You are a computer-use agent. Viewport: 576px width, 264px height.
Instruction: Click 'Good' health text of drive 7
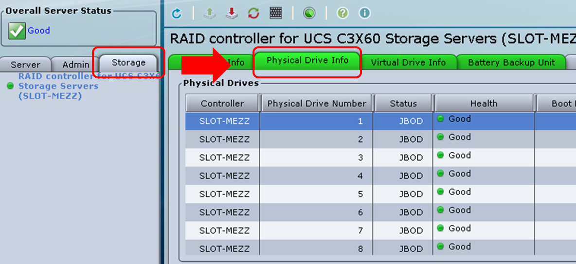coord(460,229)
